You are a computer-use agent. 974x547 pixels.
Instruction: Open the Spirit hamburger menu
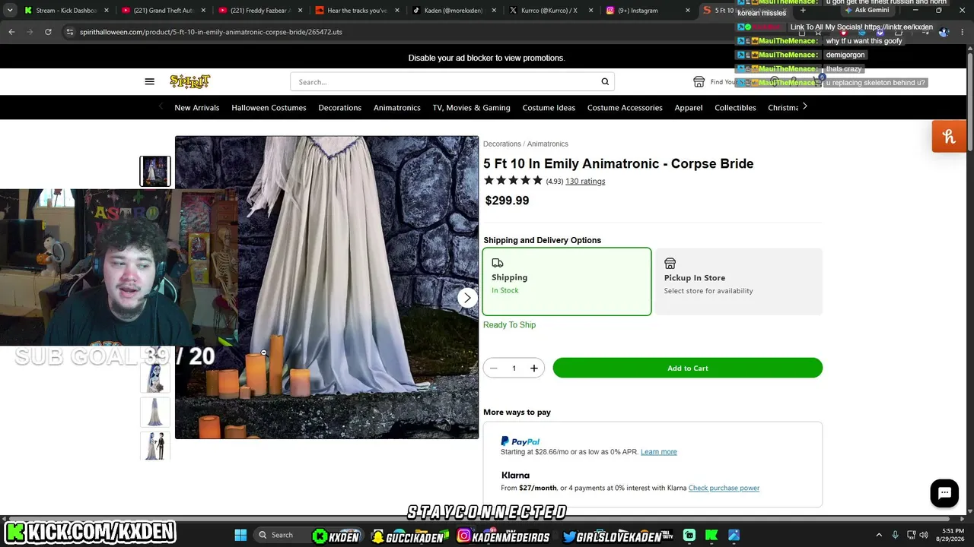[149, 81]
